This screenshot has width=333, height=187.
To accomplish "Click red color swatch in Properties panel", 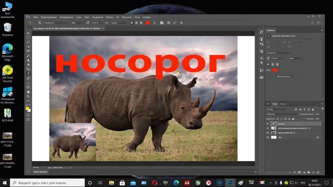I will (x=275, y=70).
